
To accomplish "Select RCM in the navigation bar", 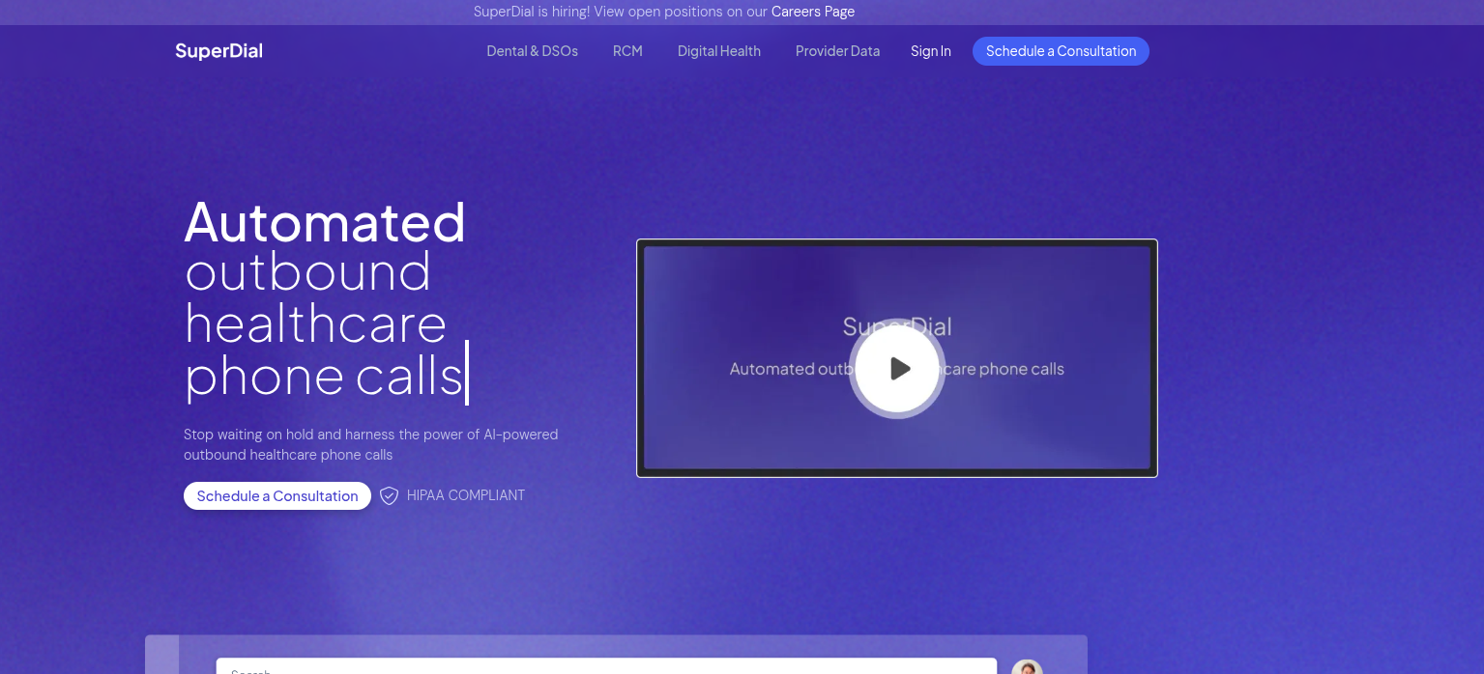I will tap(627, 51).
